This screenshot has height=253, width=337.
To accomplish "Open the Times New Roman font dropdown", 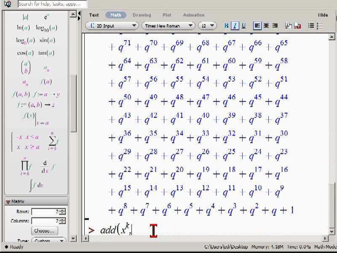I will click(168, 26).
